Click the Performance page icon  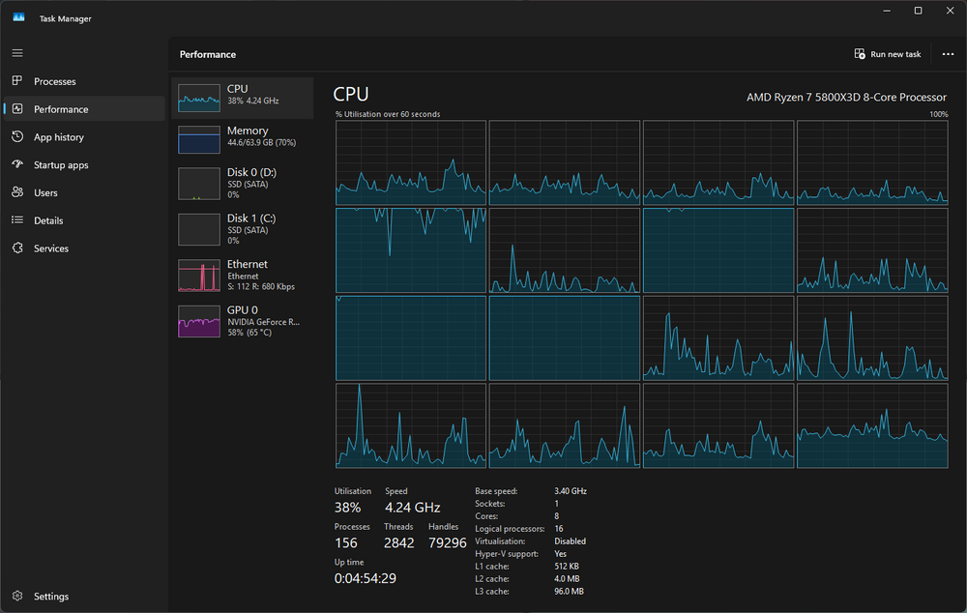coord(17,109)
